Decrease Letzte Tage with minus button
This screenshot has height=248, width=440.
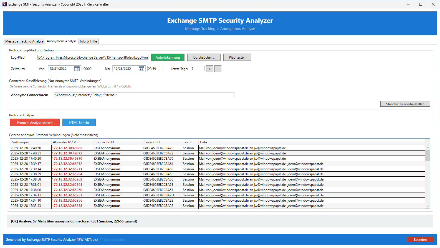pyautogui.click(x=218, y=69)
